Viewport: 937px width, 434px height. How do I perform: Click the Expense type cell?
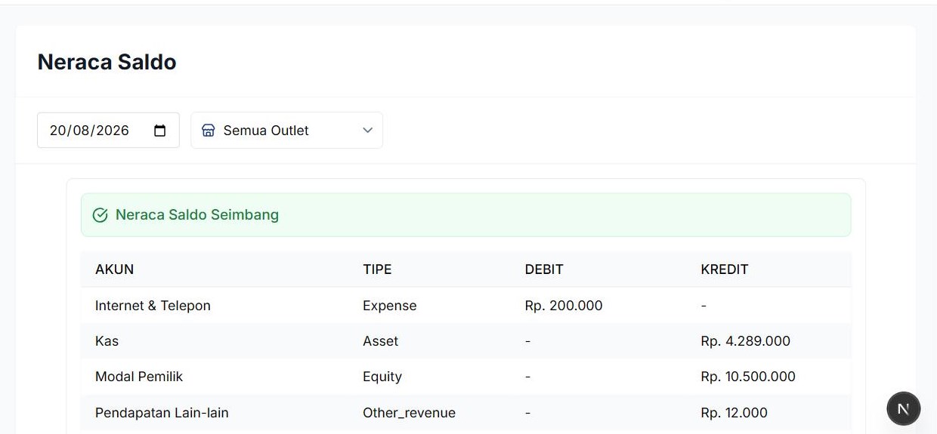point(390,306)
